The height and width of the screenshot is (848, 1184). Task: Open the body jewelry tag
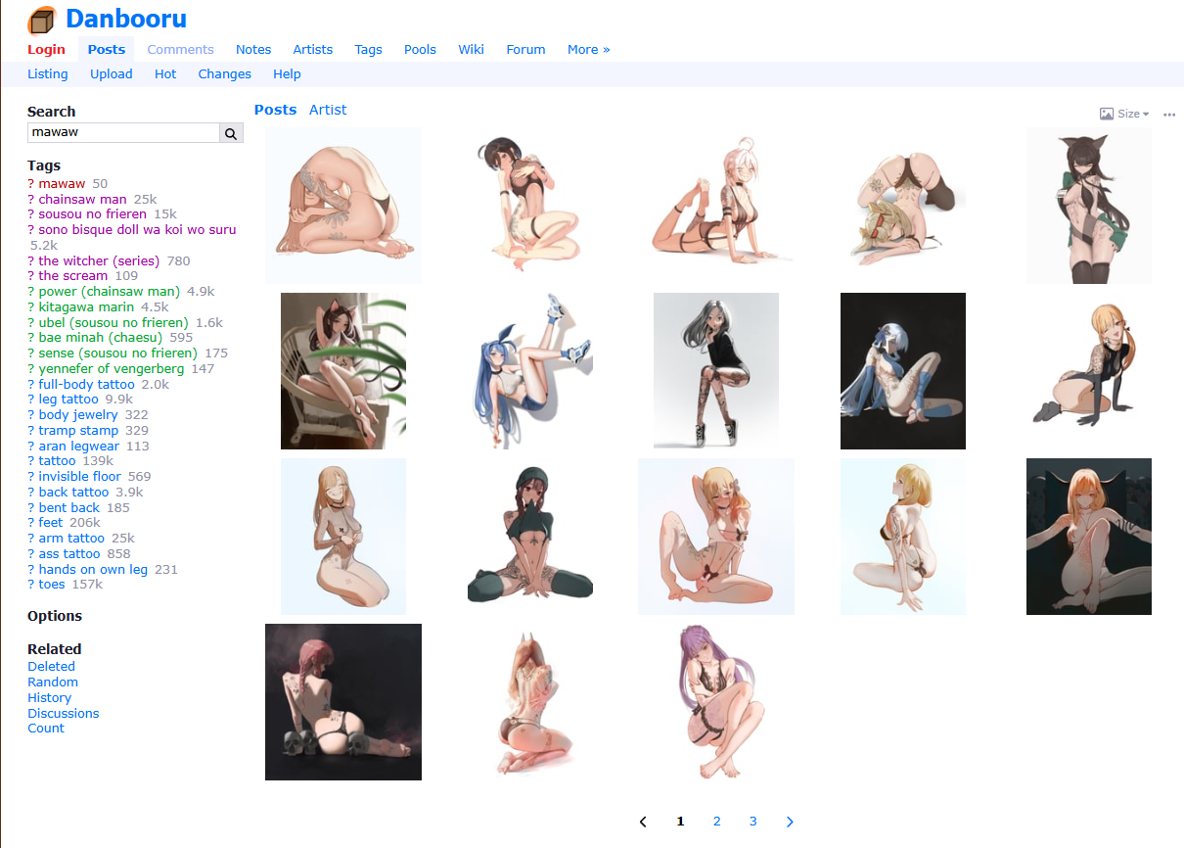click(78, 415)
